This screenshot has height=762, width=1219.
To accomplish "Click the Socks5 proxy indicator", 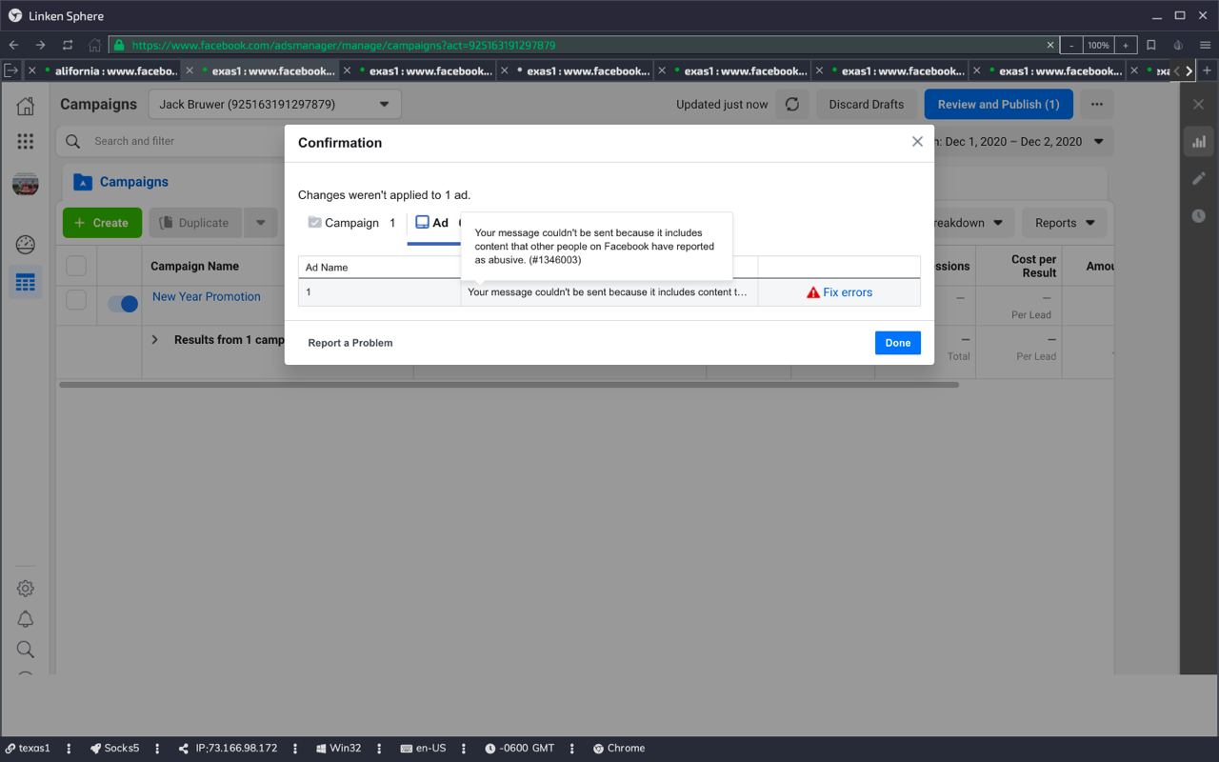I will pos(115,749).
